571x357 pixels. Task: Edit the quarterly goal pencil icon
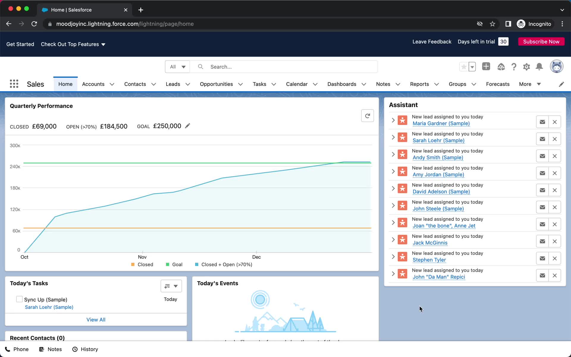click(187, 126)
